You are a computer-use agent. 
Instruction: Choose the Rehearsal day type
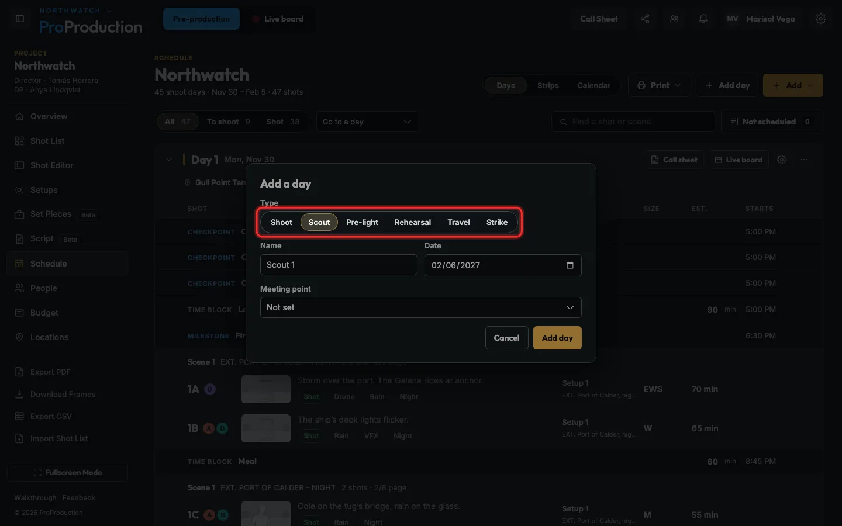tap(412, 222)
